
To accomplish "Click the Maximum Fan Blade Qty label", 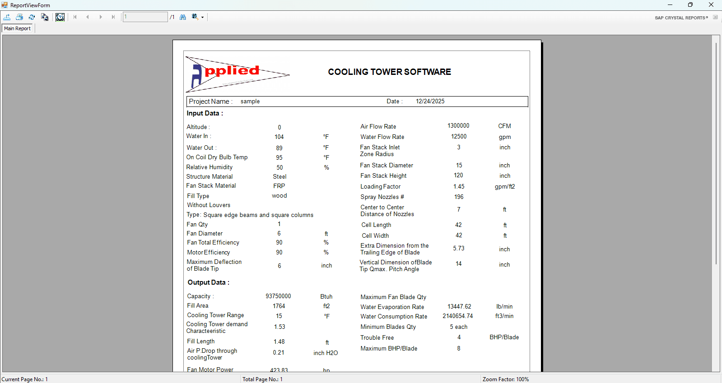I will click(393, 297).
